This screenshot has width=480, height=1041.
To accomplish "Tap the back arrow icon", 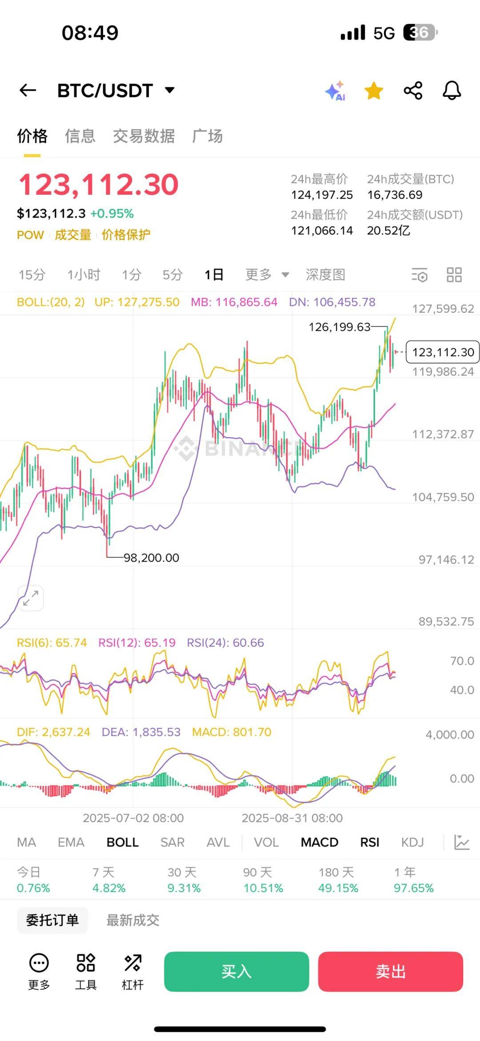I will click(28, 91).
